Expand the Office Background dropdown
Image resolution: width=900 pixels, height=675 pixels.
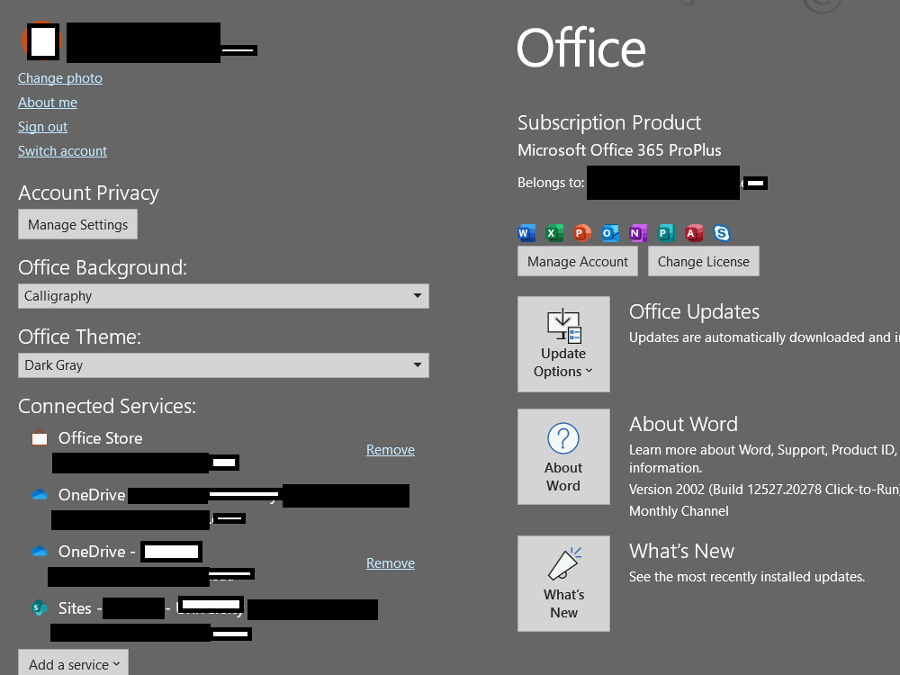click(x=223, y=296)
